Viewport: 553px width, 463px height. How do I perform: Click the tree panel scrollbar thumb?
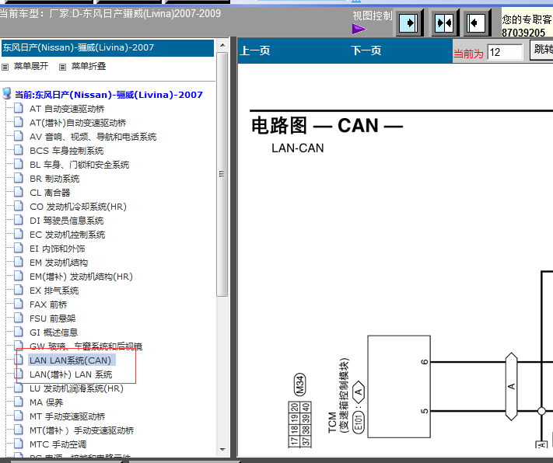222,174
